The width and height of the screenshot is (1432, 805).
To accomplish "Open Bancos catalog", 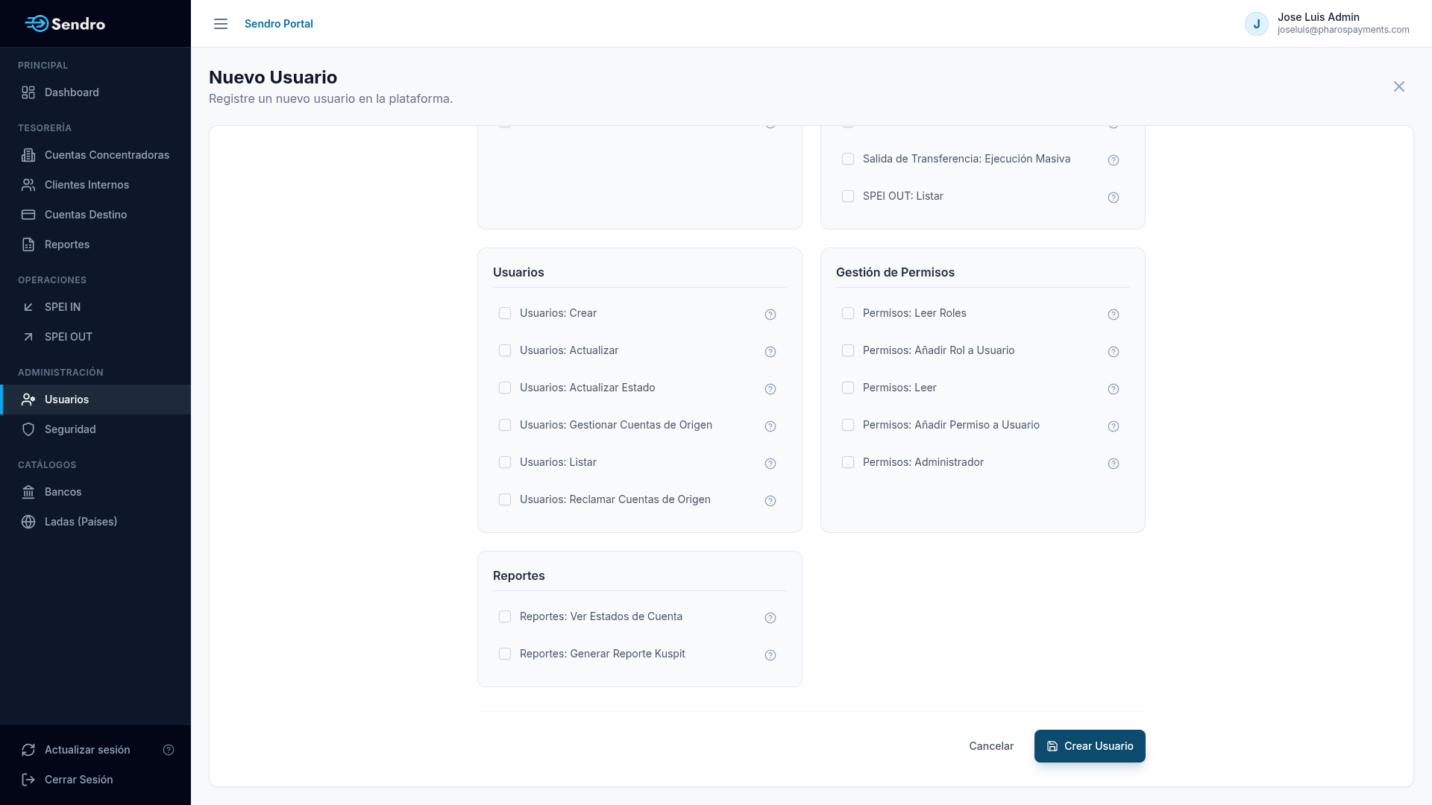I will (95, 492).
